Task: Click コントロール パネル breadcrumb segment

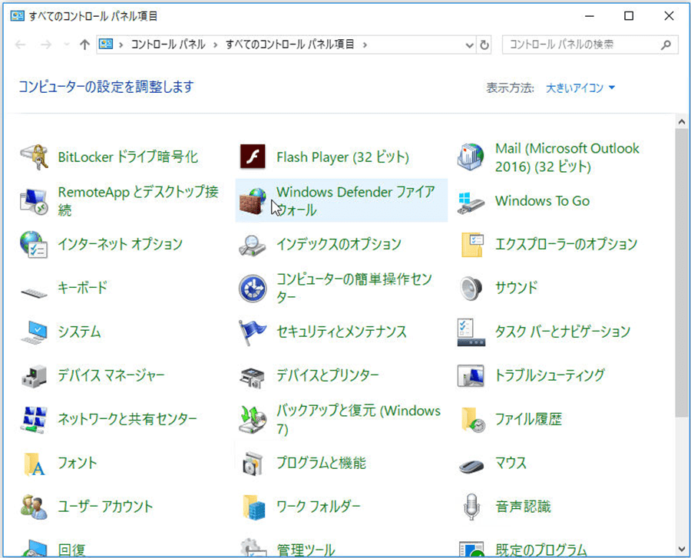Action: pos(168,45)
